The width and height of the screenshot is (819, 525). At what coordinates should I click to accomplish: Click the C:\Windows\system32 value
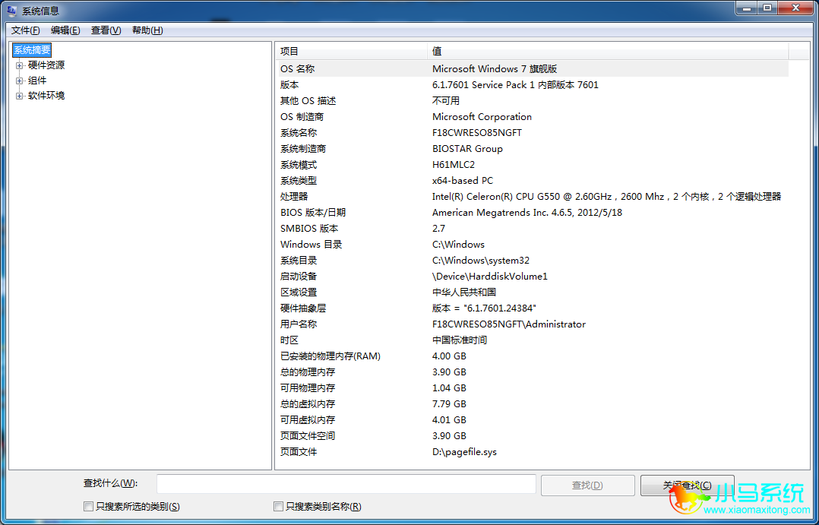481,260
